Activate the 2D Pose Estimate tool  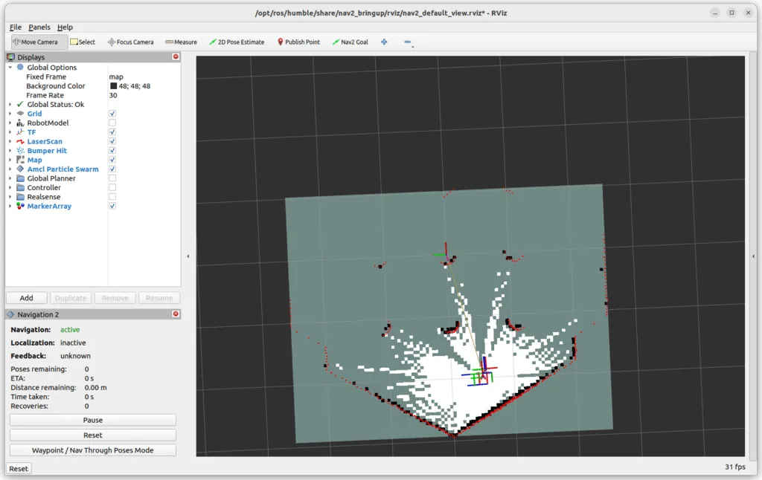pyautogui.click(x=237, y=42)
